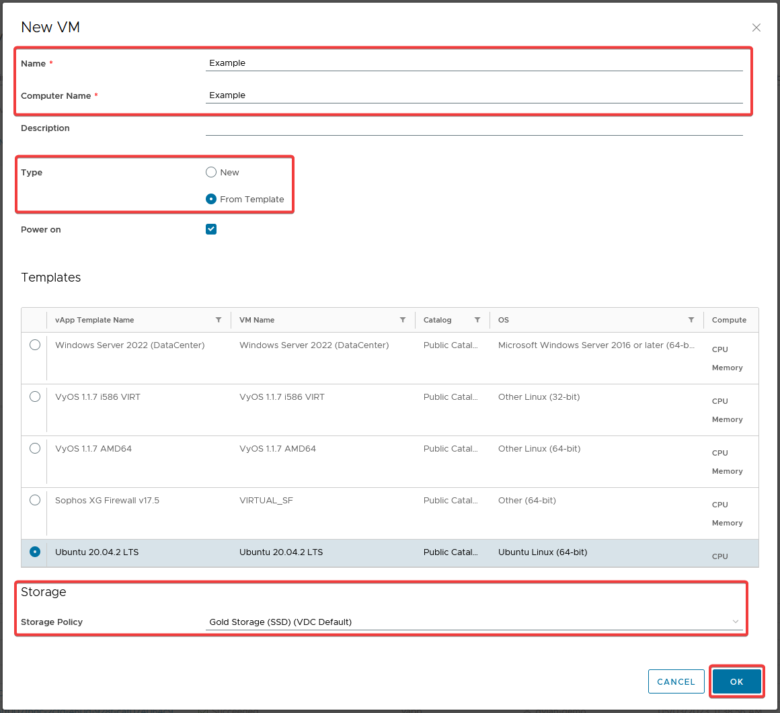
Task: Open the VM Name column filter
Action: coord(403,320)
